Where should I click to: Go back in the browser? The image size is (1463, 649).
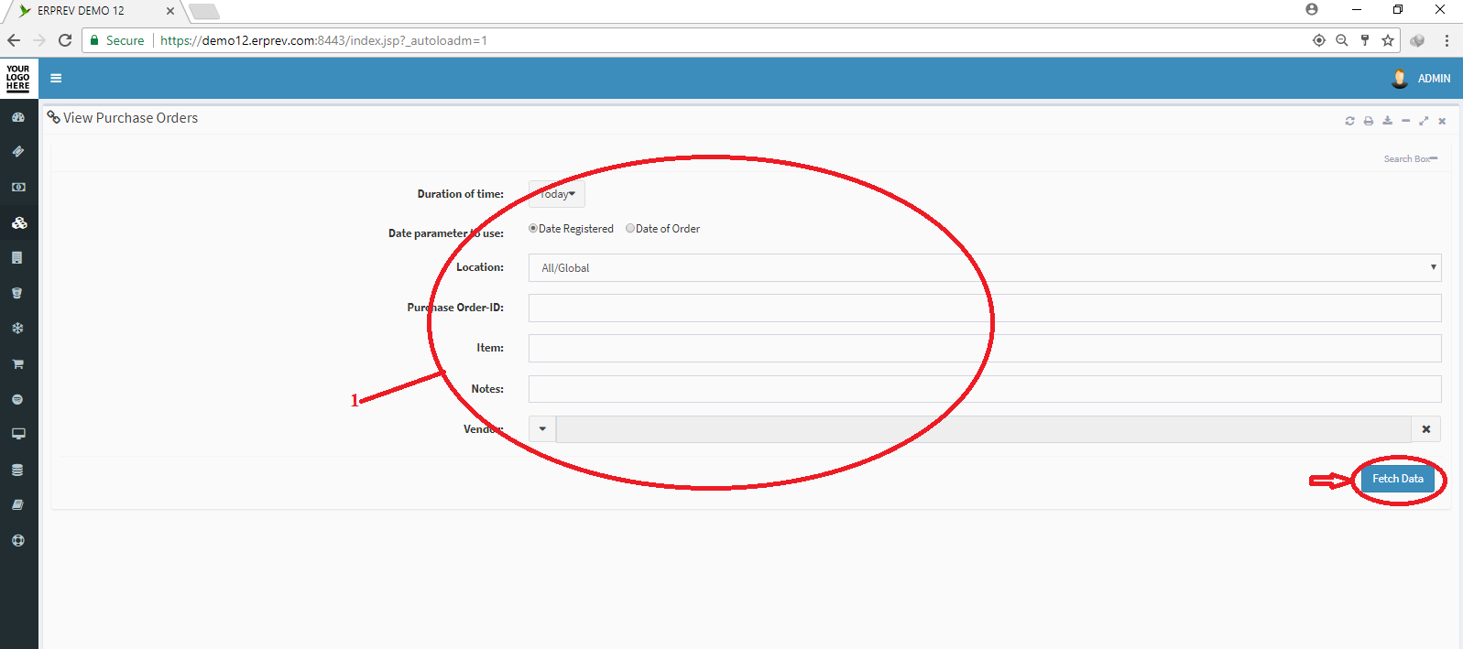coord(14,40)
